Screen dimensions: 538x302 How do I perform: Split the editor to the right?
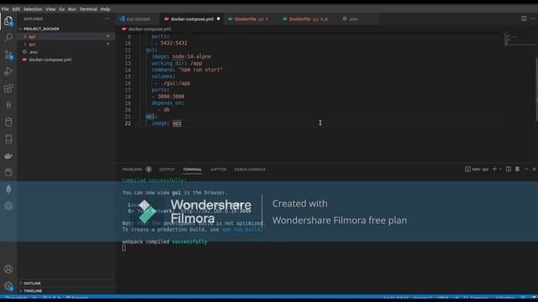pos(524,18)
